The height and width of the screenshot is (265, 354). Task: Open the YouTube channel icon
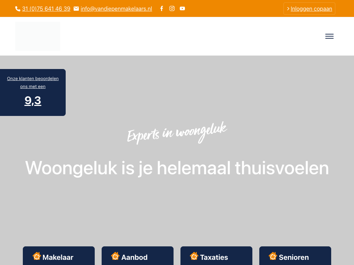point(182,9)
